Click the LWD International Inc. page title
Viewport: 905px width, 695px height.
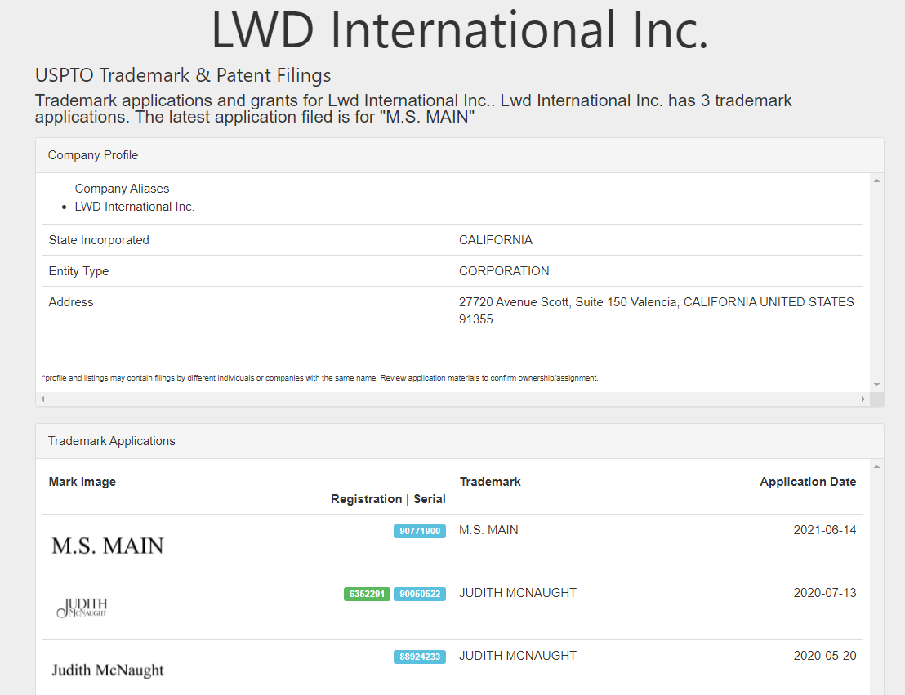click(459, 30)
